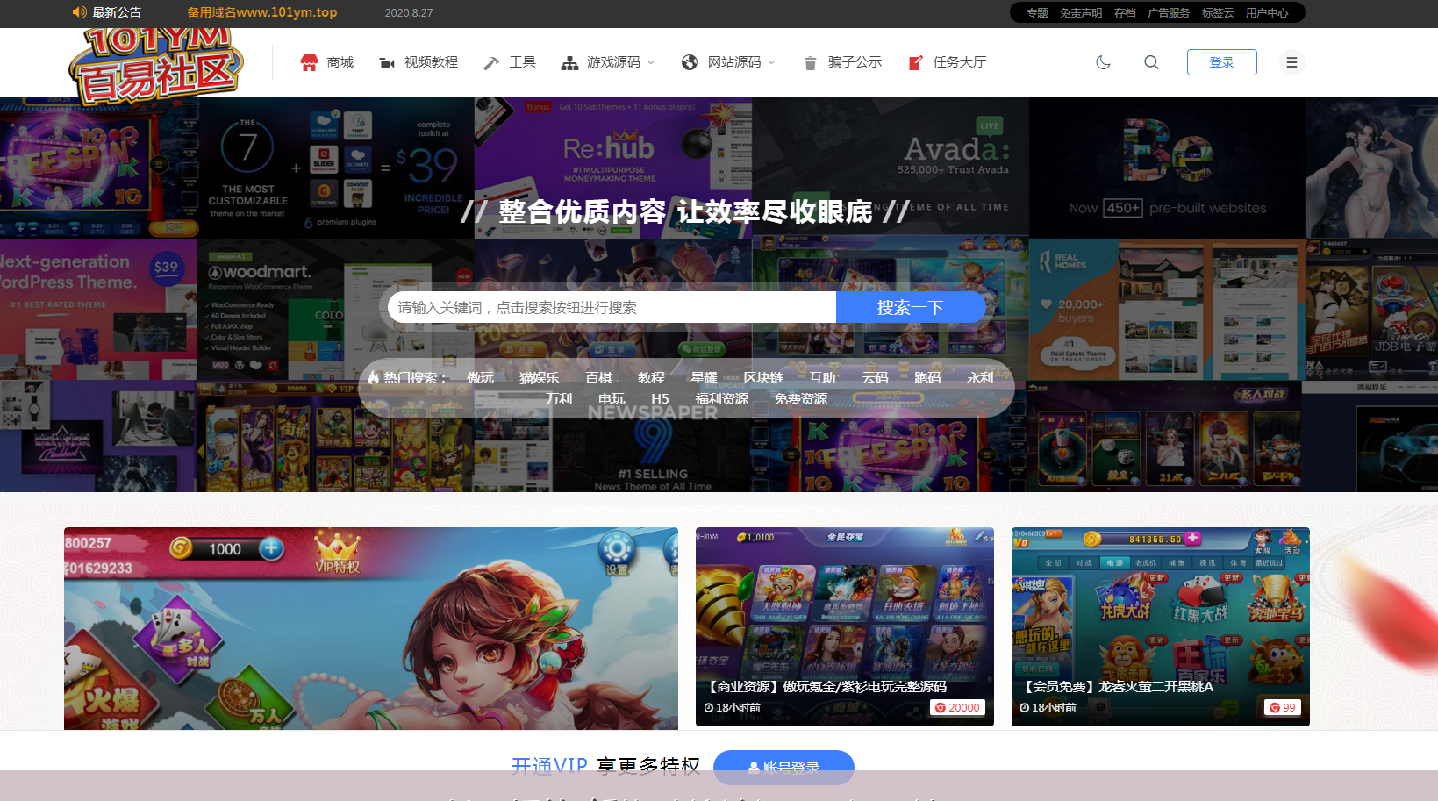Select hot search tag 区块链

click(763, 377)
